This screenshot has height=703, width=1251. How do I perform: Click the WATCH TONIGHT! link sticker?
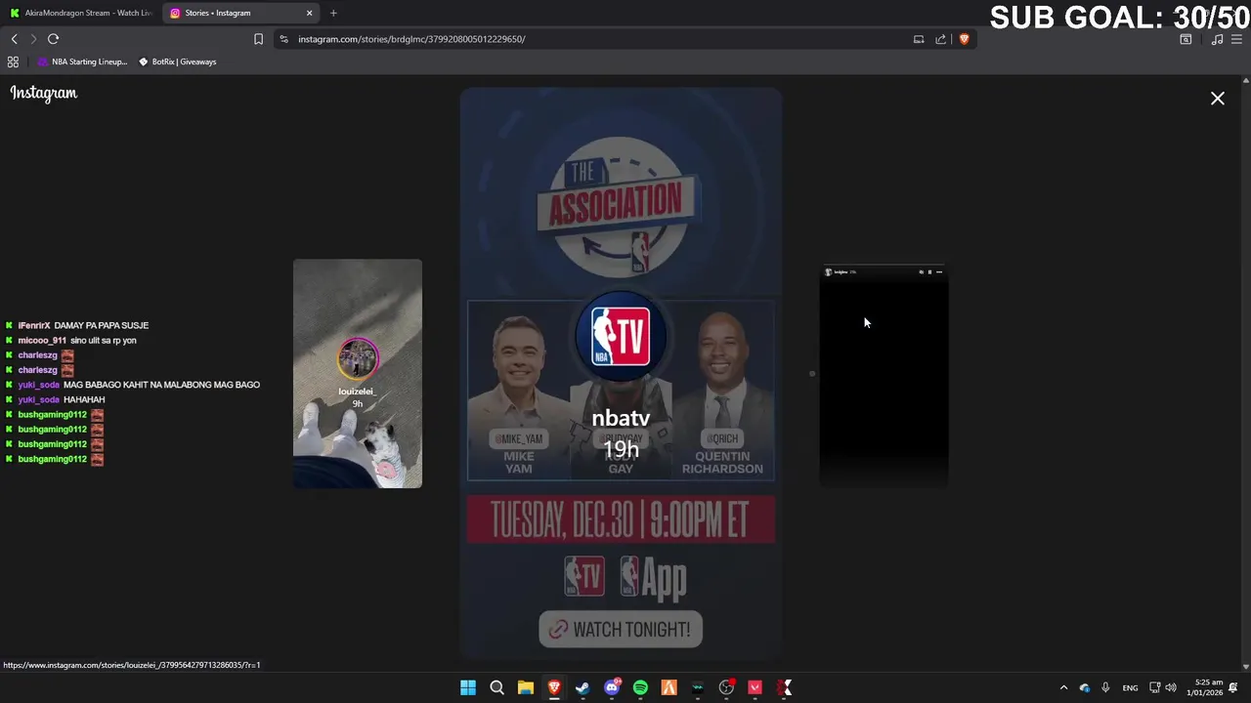point(621,630)
